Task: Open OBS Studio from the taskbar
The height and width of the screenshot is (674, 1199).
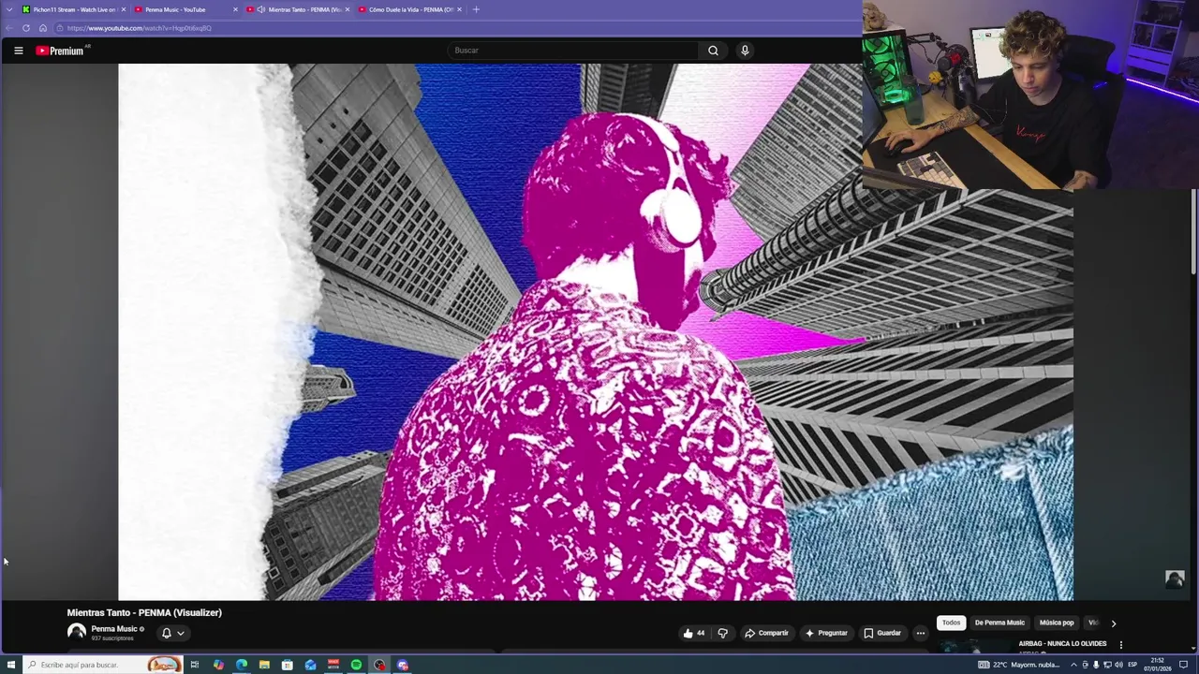Action: pos(379,665)
